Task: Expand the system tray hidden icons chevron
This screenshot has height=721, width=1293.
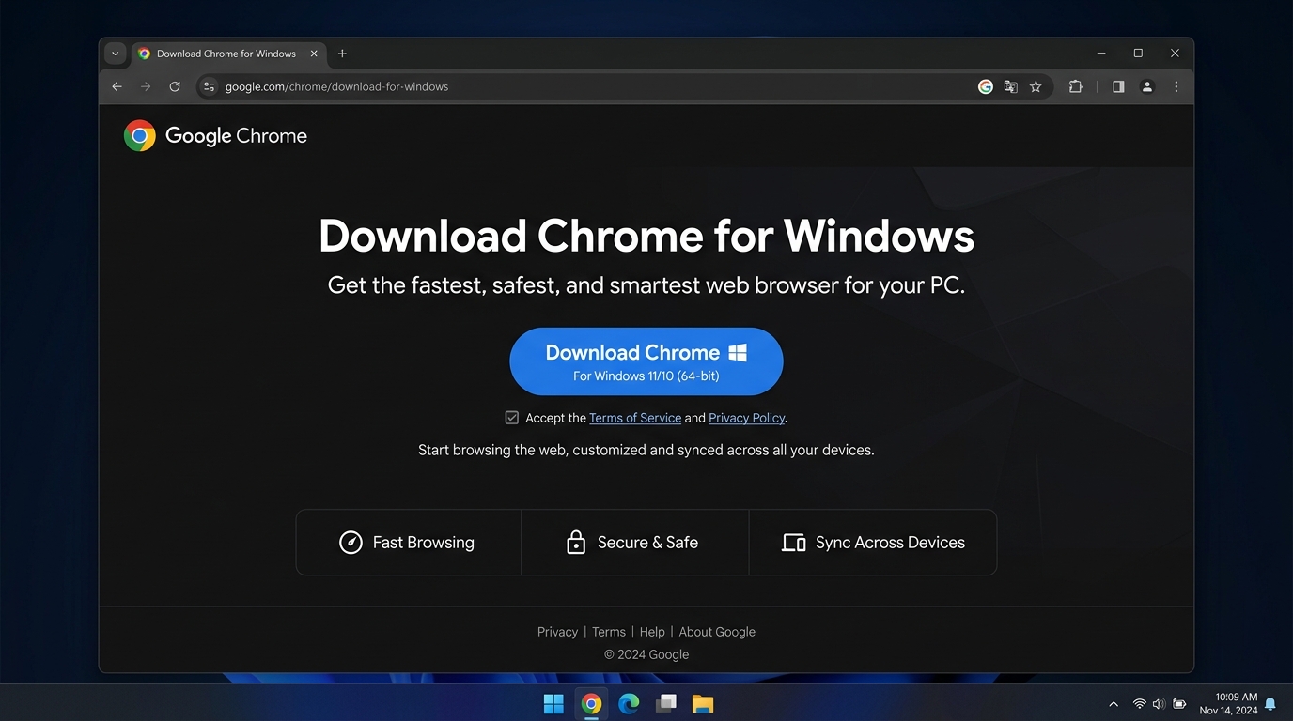Action: (1114, 704)
